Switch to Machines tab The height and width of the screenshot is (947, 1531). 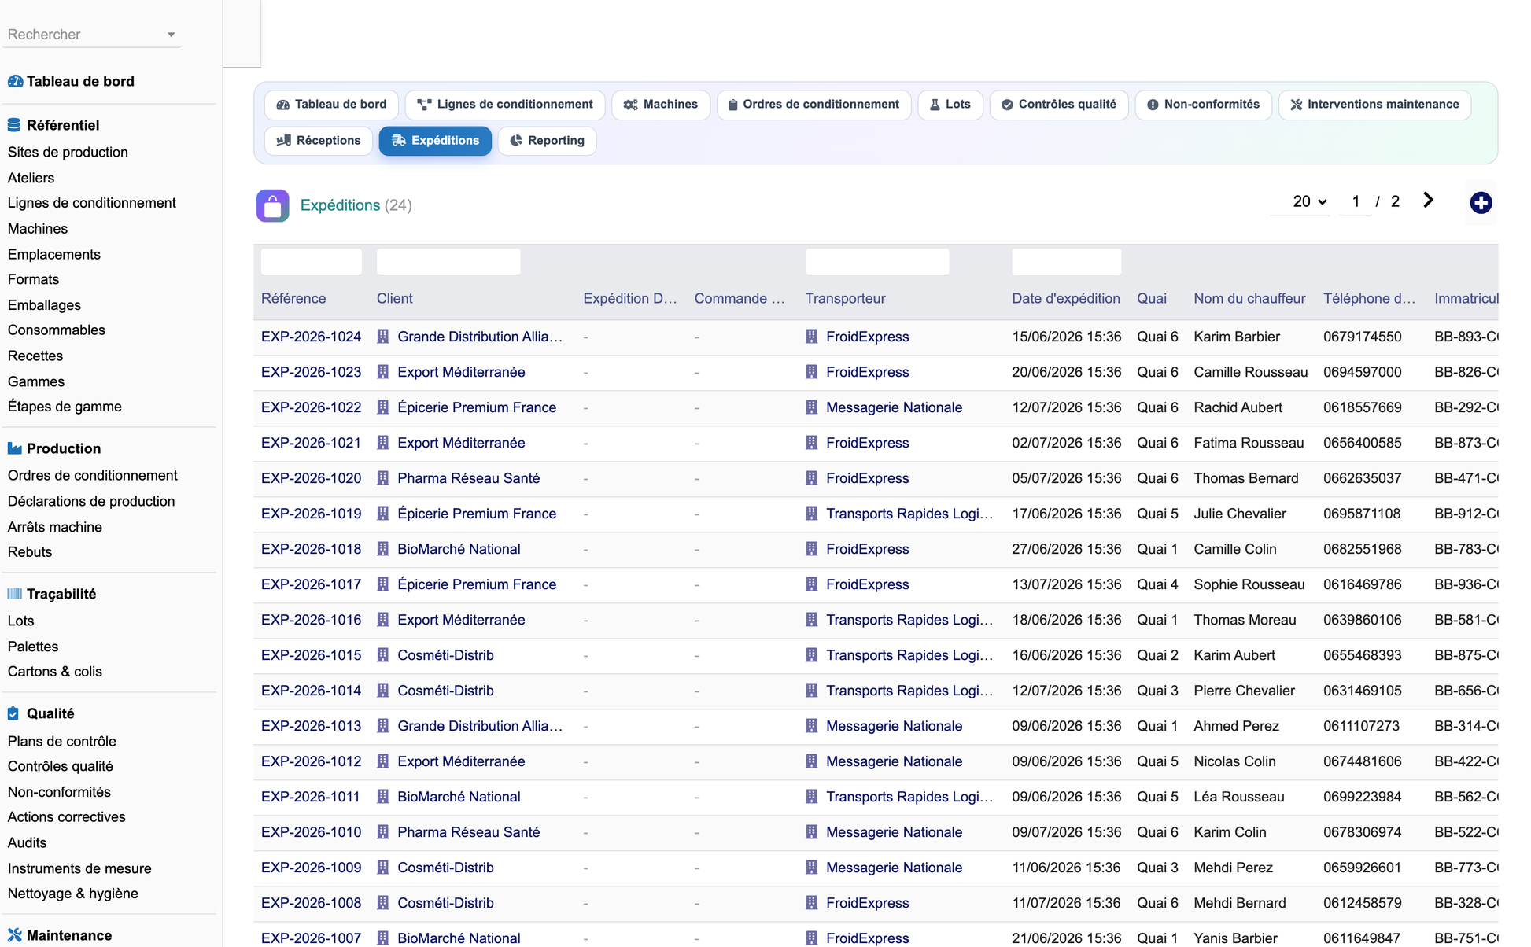click(x=660, y=105)
